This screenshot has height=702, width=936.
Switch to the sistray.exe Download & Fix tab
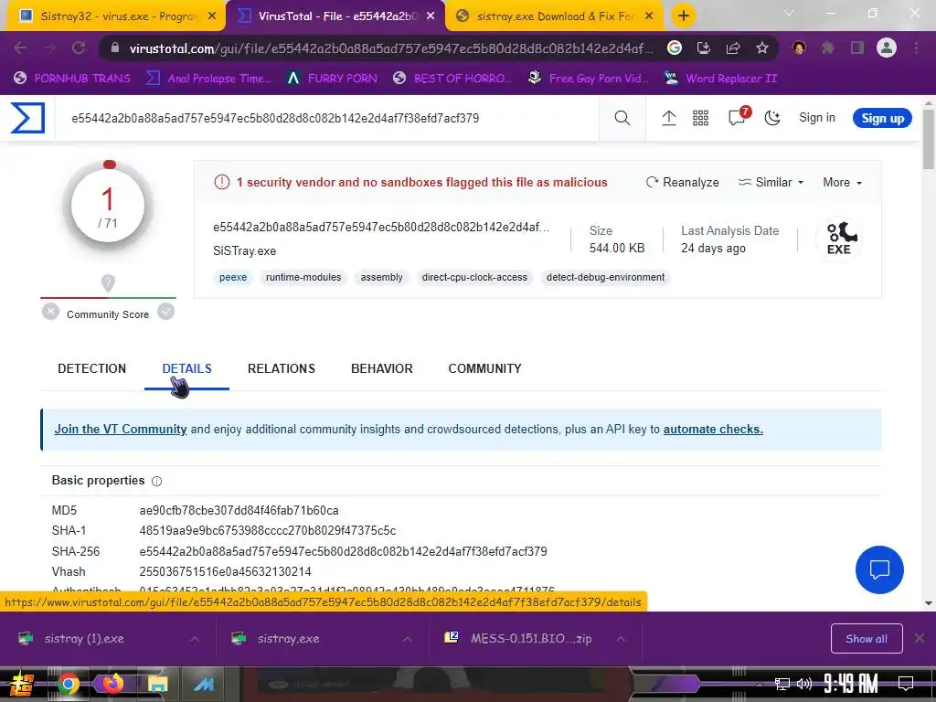coord(555,16)
